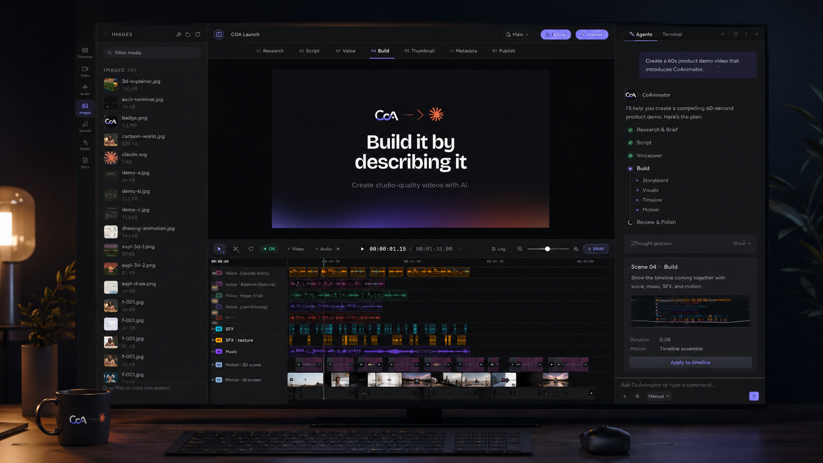Add a Video track
Screen dimensions: 823x463
(x=295, y=249)
